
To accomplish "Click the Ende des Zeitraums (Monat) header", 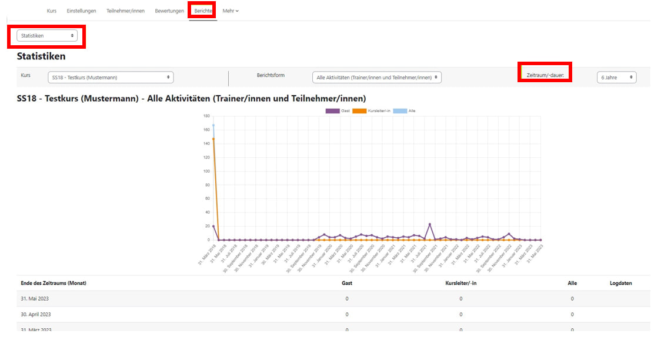I will (x=54, y=283).
